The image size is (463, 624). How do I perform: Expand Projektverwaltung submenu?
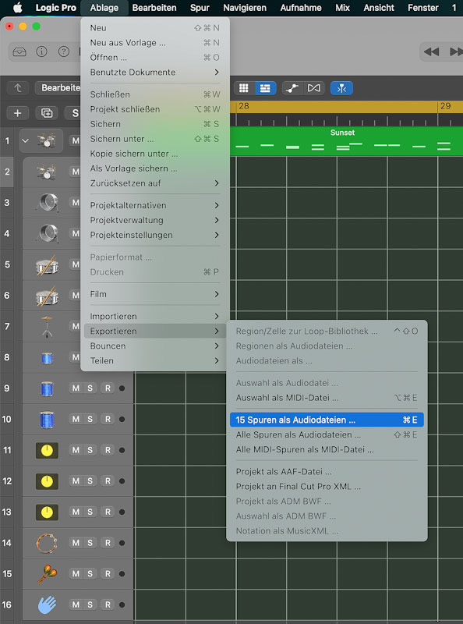155,220
